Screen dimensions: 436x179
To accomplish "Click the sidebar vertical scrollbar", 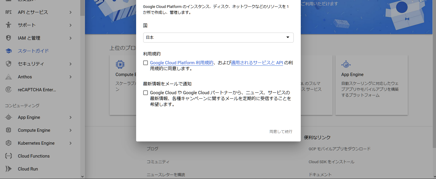I will pyautogui.click(x=82, y=8).
